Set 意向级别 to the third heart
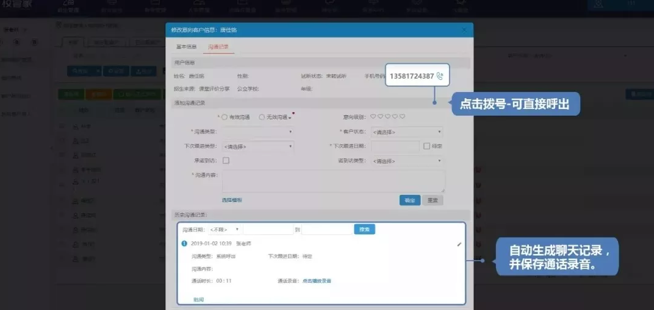The image size is (654, 310). click(388, 116)
